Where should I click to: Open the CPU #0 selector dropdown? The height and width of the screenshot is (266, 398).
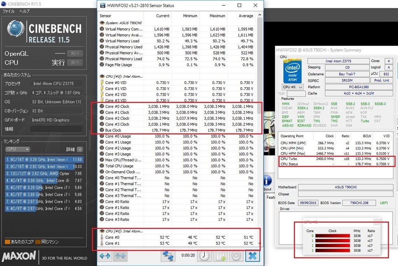tap(292, 87)
